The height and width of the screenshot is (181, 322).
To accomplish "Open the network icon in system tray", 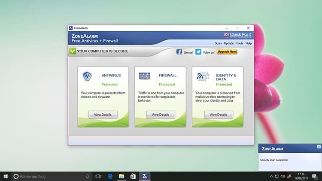I will pos(277,176).
